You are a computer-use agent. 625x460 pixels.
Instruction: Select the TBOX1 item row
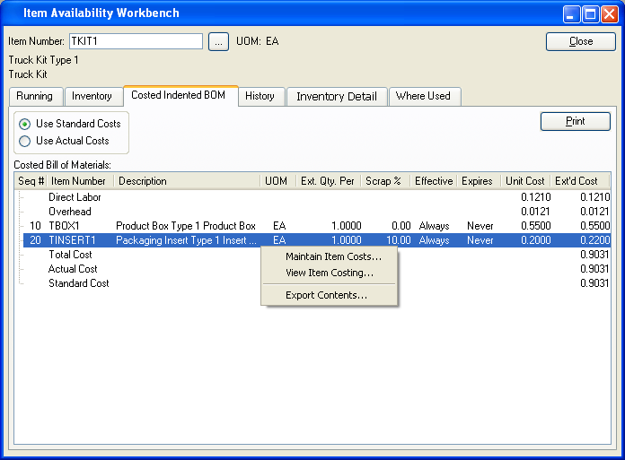tap(317, 226)
